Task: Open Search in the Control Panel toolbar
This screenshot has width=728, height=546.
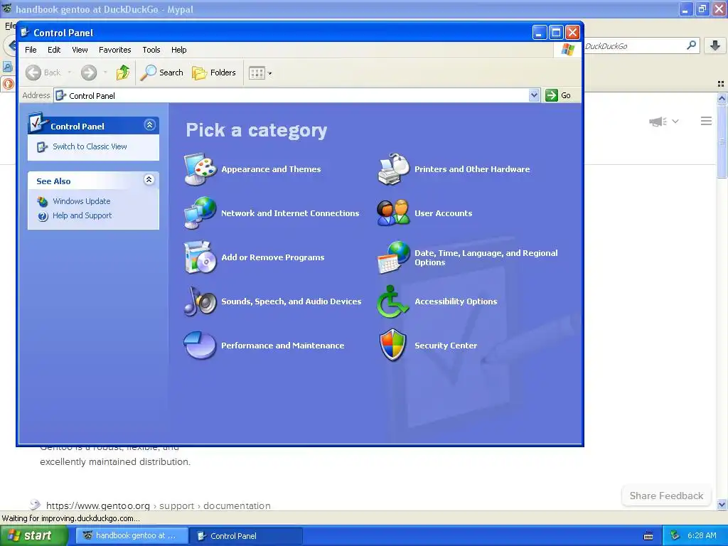Action: [161, 73]
